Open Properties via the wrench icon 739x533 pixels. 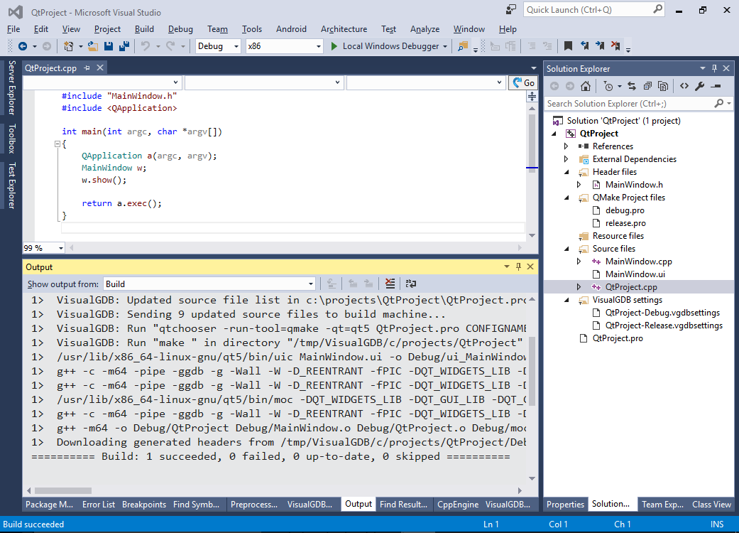point(699,86)
